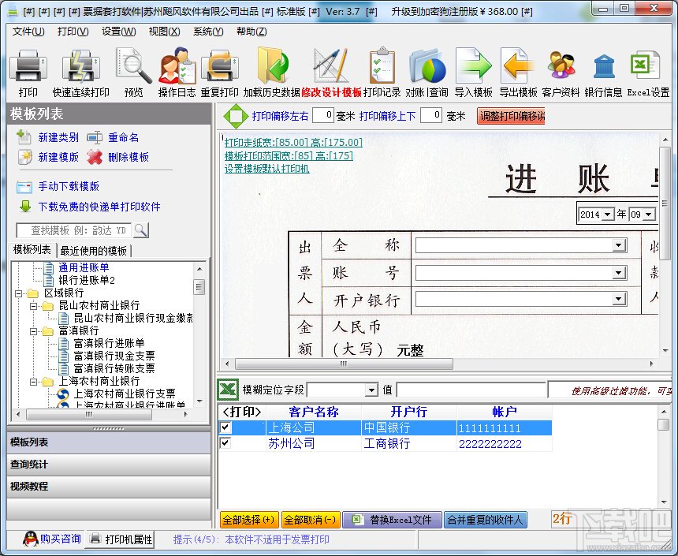Click the template tree vertical scrollbar thumb

[199, 286]
